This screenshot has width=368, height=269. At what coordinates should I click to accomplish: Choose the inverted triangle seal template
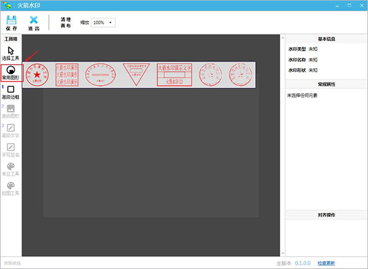[136, 74]
